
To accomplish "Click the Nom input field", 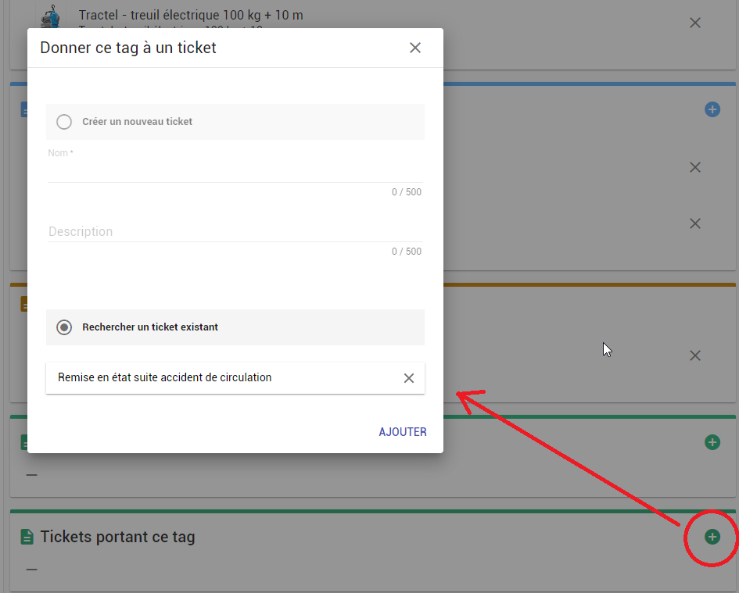I will 235,170.
